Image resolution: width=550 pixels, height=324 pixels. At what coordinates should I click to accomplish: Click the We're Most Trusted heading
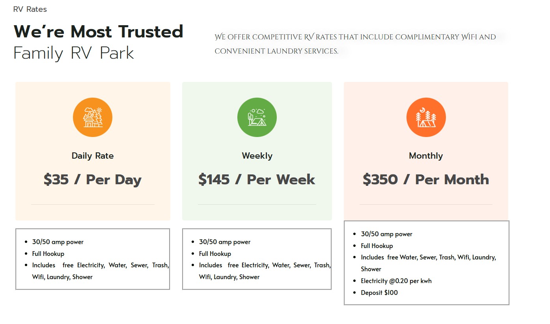tap(99, 32)
